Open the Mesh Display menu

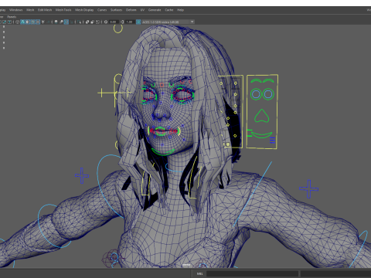pos(84,10)
